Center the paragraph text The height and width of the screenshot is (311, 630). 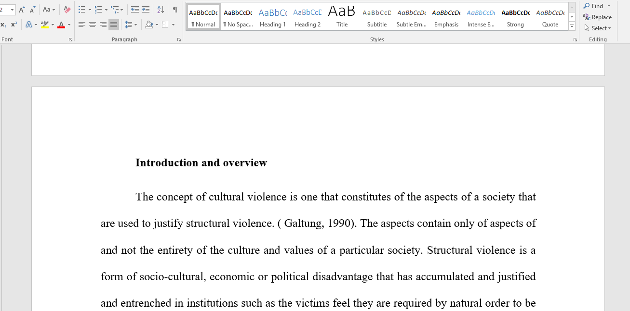(93, 25)
